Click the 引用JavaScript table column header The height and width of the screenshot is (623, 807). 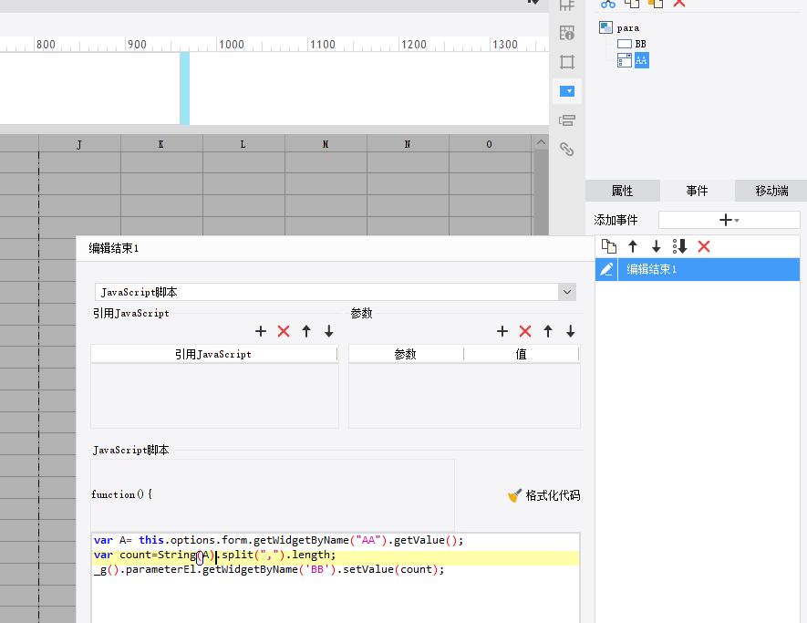213,354
